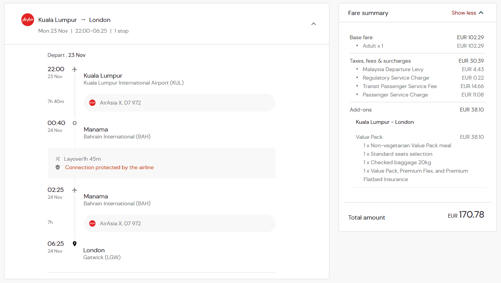This screenshot has width=501, height=283.
Task: Click the 00:40 arrival time
Action: tap(56, 123)
